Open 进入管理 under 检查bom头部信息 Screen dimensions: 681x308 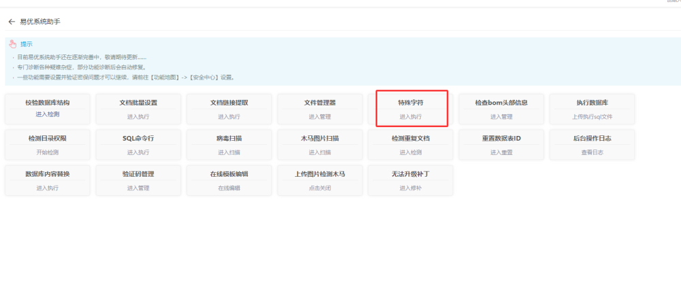tap(501, 117)
